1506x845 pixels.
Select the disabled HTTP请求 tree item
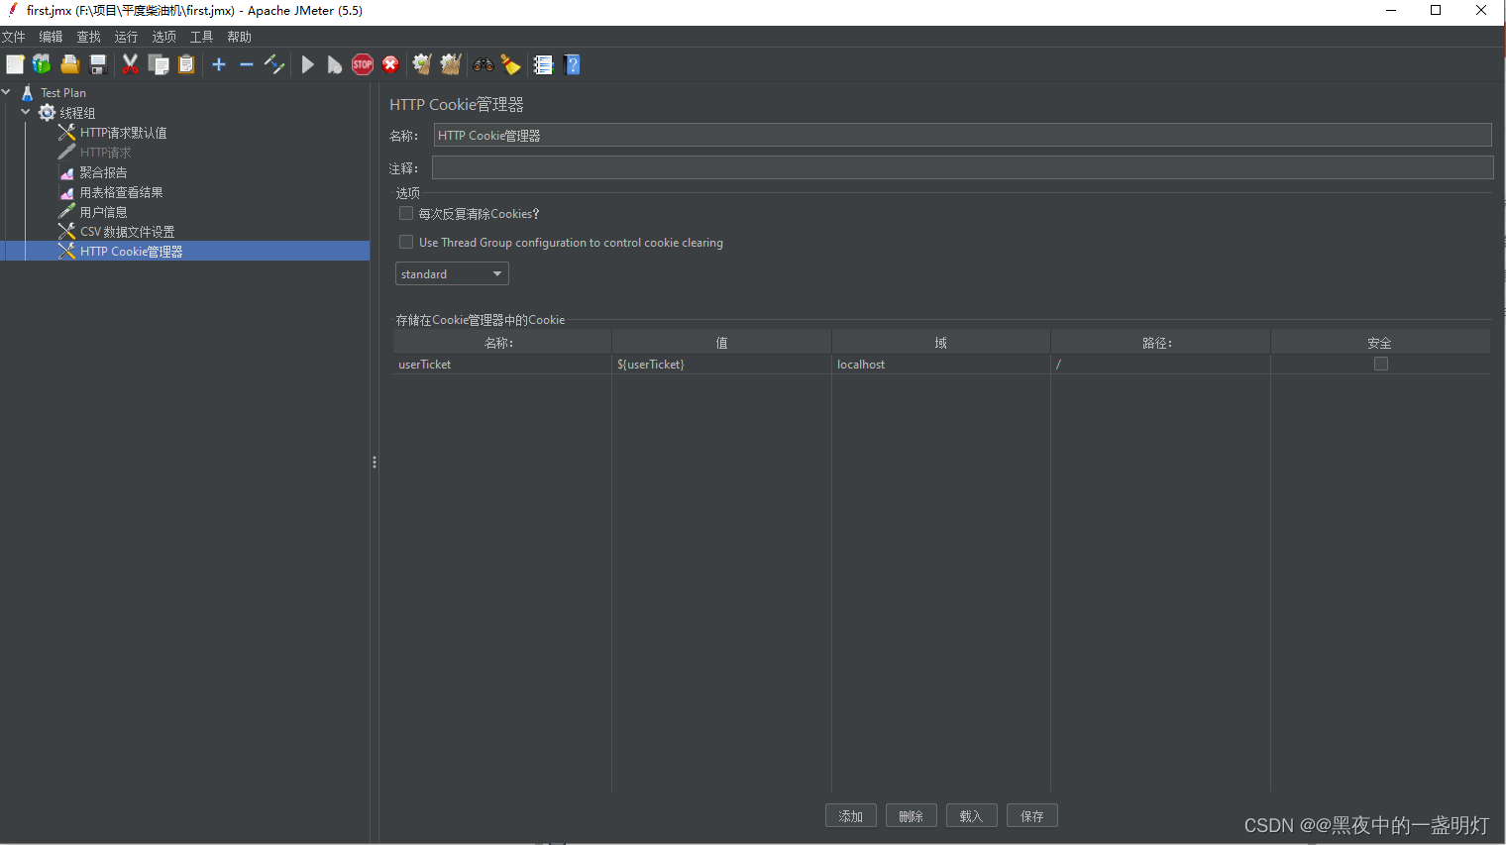pos(105,153)
